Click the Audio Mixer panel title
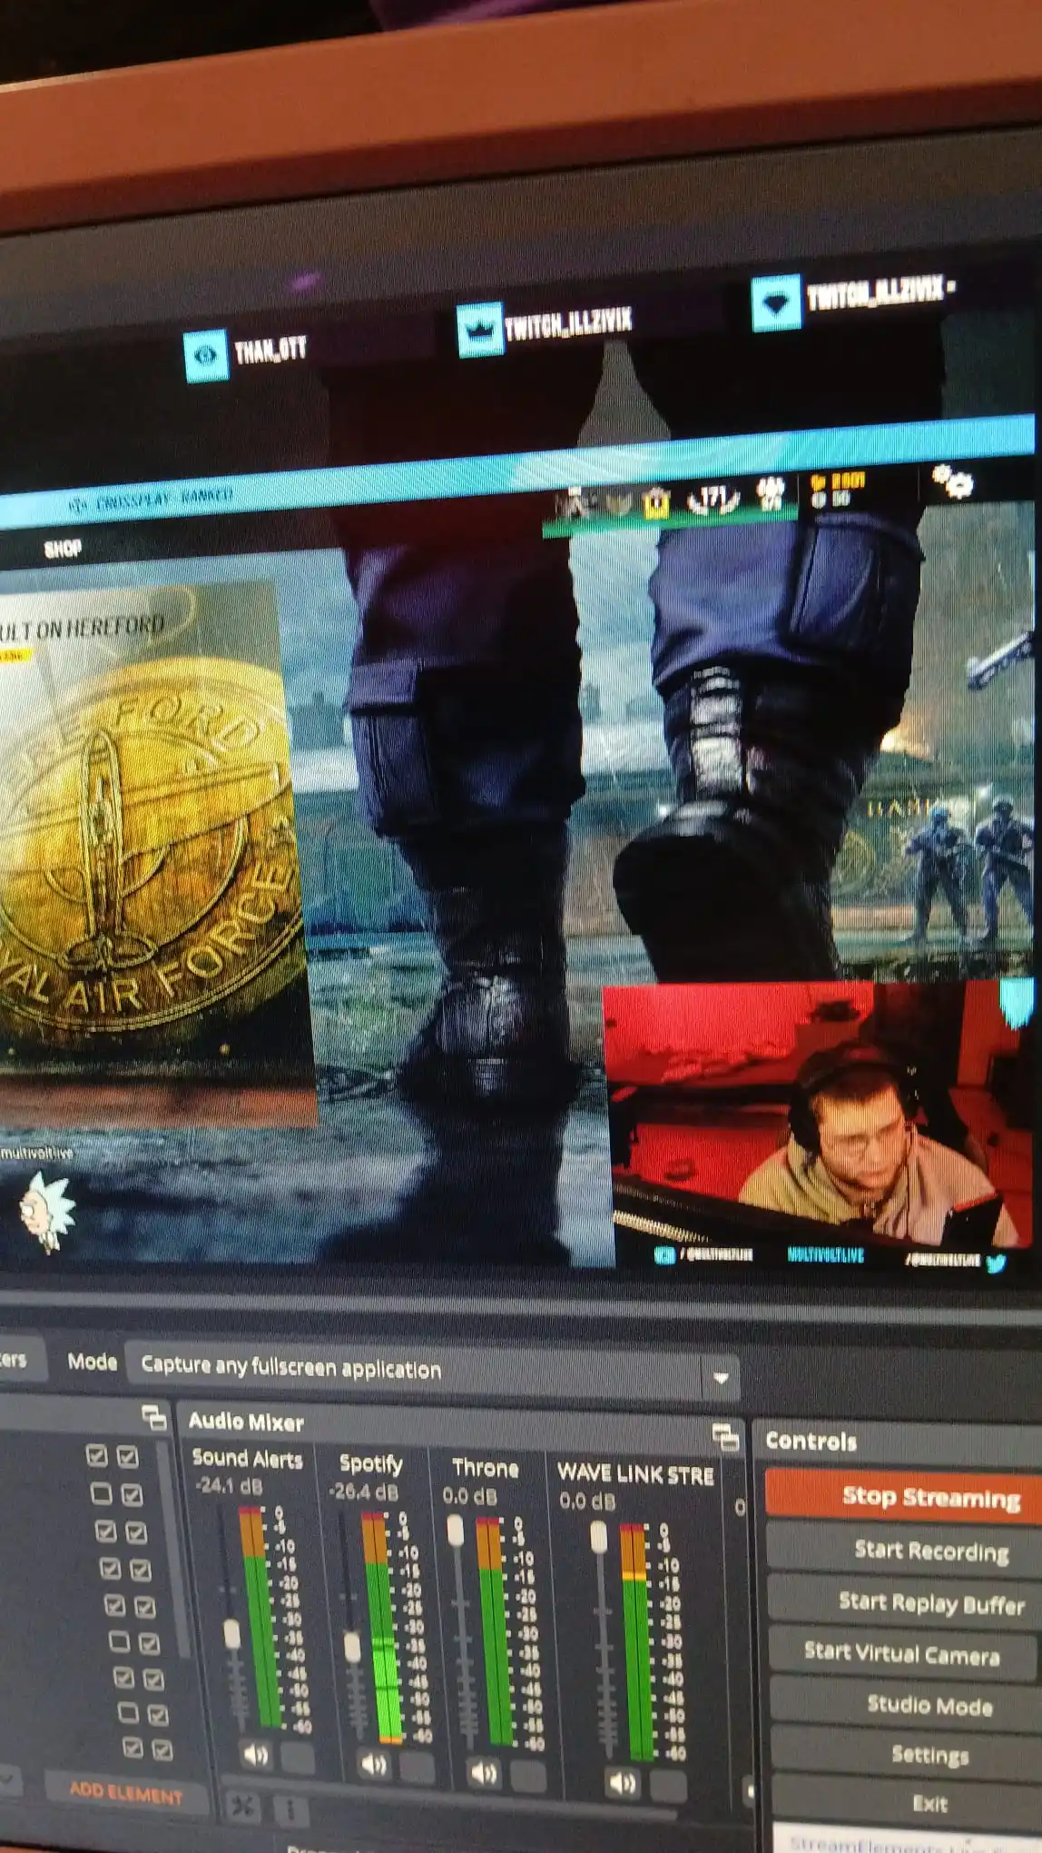The image size is (1042, 1853). [246, 1422]
